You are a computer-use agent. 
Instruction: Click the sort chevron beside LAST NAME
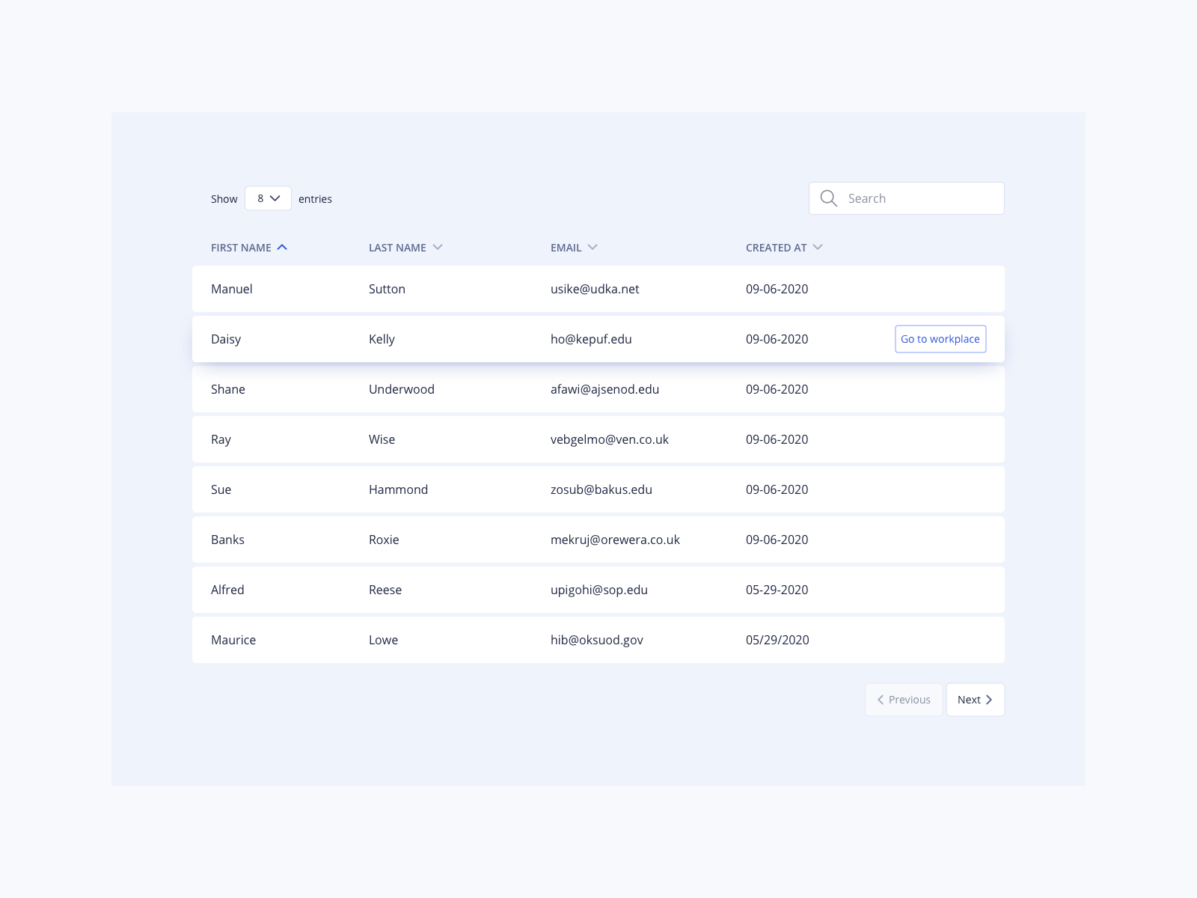coord(438,247)
